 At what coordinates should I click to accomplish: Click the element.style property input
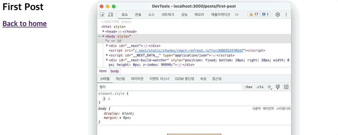[104, 98]
